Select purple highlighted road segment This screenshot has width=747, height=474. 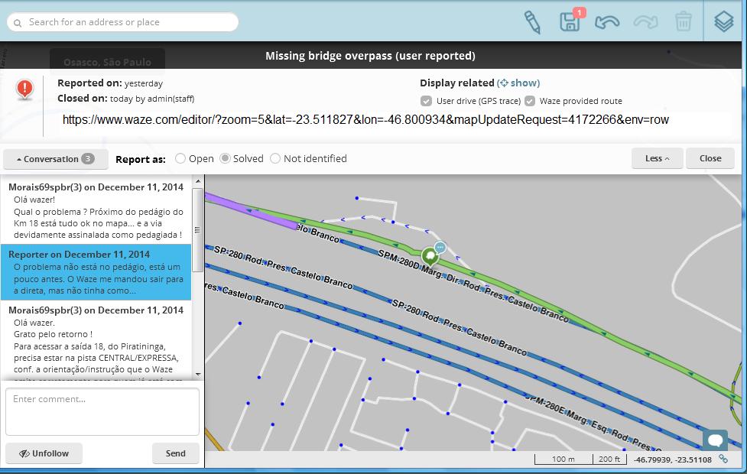250,211
